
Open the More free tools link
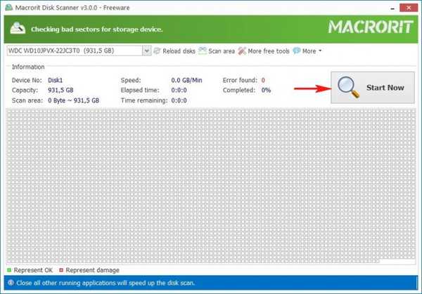click(269, 51)
